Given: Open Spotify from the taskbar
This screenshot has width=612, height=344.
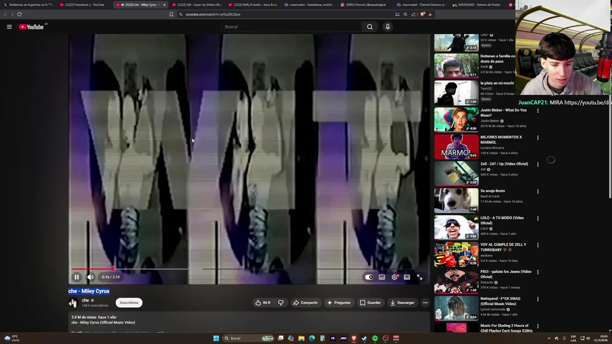Looking at the screenshot, I should point(375,338).
